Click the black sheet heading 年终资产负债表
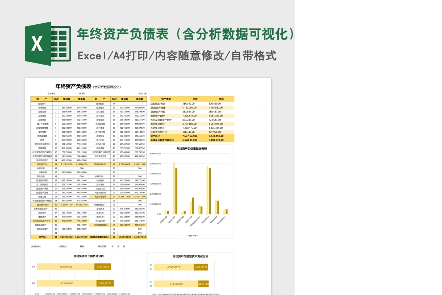 (x=73, y=86)
